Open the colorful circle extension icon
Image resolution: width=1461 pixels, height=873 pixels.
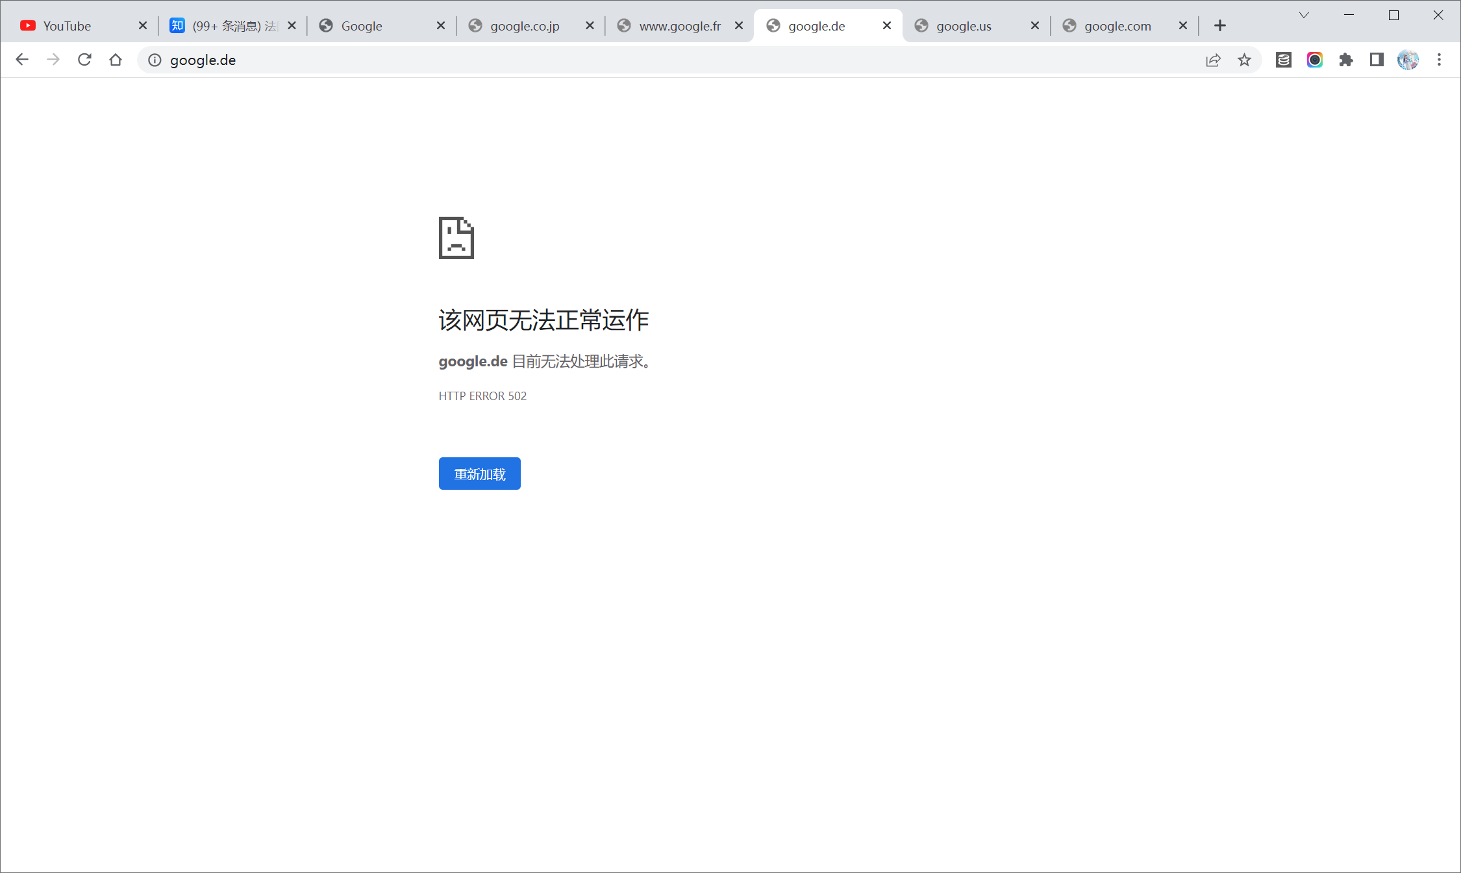[x=1315, y=60]
